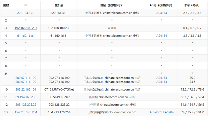Viewport: 210px width, 118px height.
Task: Click the time value 2.6 / 2.8 / 8.5
Action: click(192, 13)
